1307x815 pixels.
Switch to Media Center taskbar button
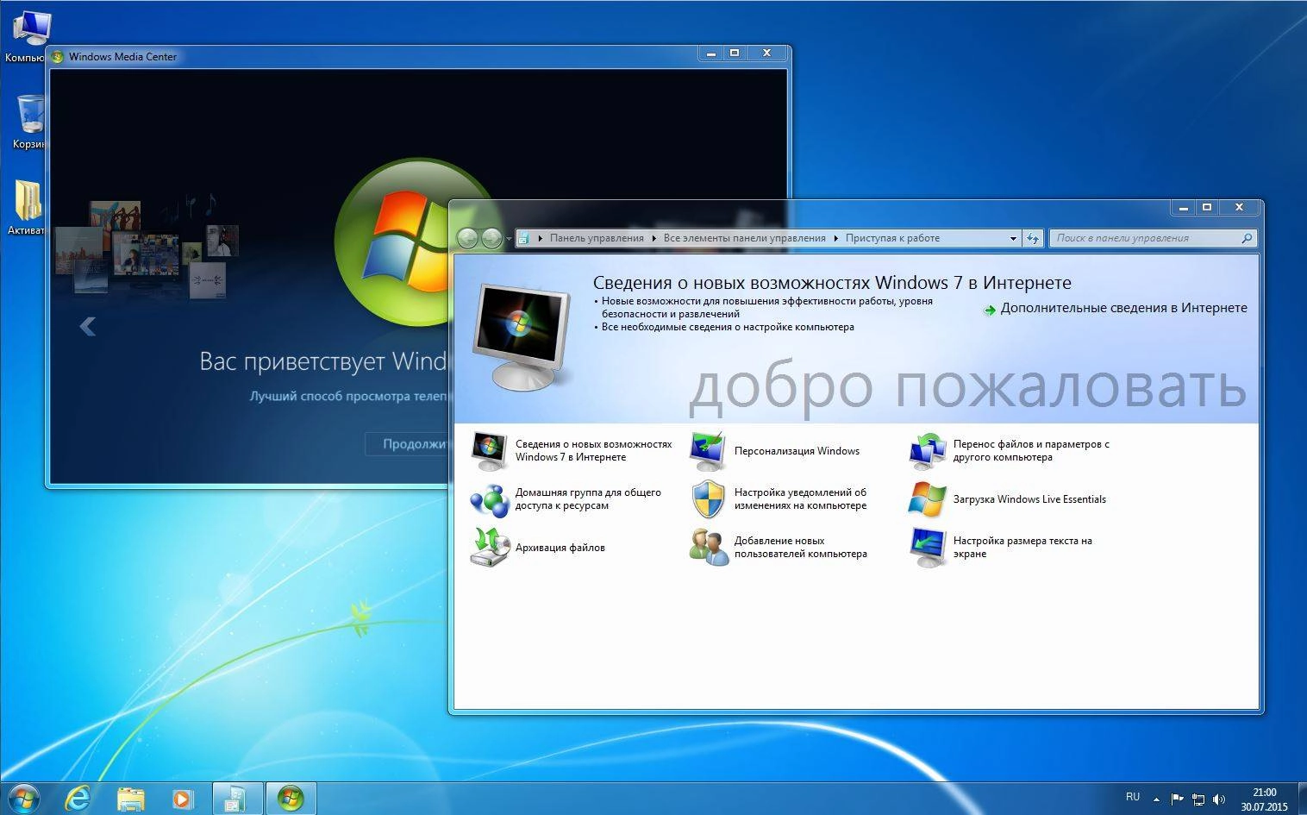(291, 799)
